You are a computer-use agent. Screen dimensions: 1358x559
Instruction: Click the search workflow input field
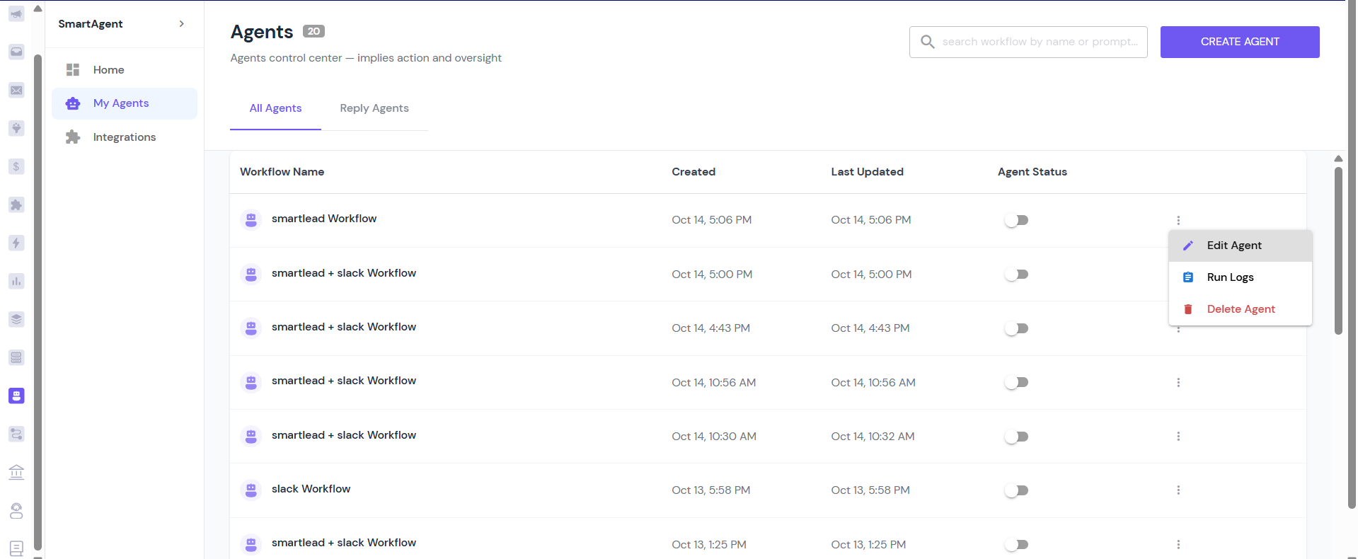click(1040, 42)
